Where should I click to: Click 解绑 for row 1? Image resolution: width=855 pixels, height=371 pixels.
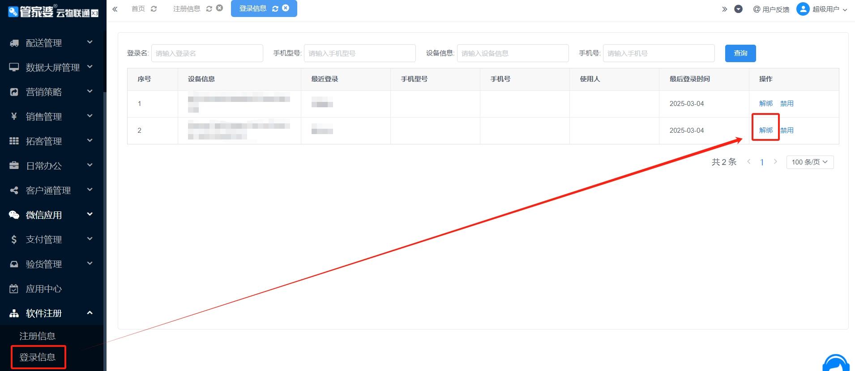[766, 104]
